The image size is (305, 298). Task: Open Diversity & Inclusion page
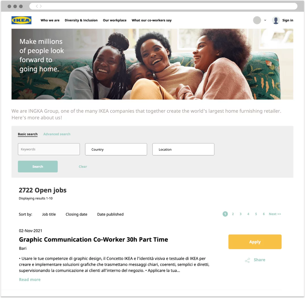(81, 20)
